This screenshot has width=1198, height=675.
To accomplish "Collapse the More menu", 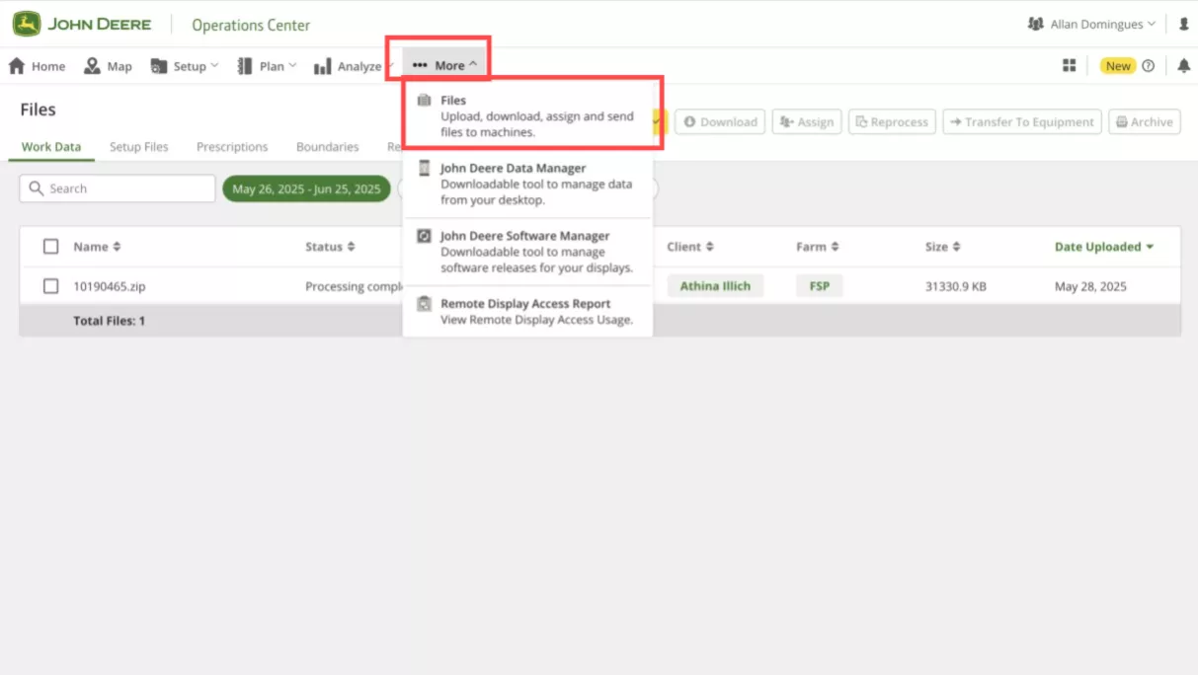I will [444, 65].
